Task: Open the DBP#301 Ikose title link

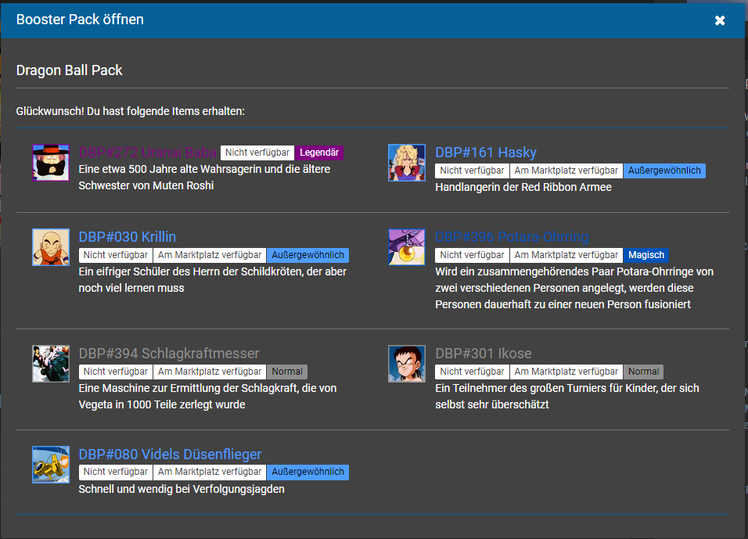Action: click(x=484, y=353)
